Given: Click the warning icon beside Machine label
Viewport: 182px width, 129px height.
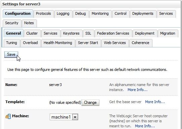Looking at the screenshot, I should click(x=8, y=116).
